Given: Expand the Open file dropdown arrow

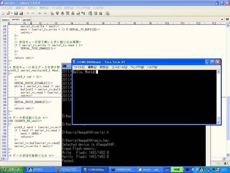Looking at the screenshot, I should tap(11, 13).
